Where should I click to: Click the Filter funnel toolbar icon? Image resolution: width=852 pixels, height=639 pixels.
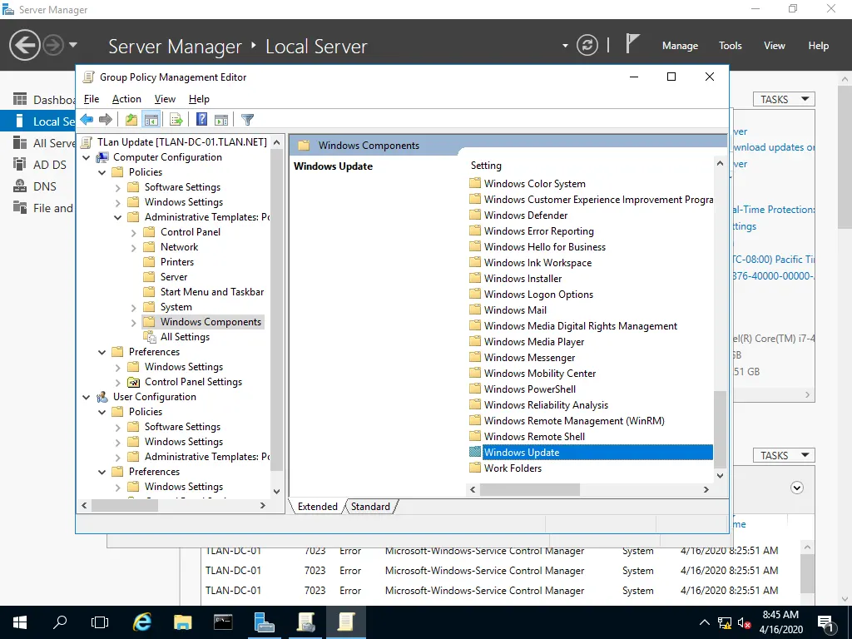(247, 120)
